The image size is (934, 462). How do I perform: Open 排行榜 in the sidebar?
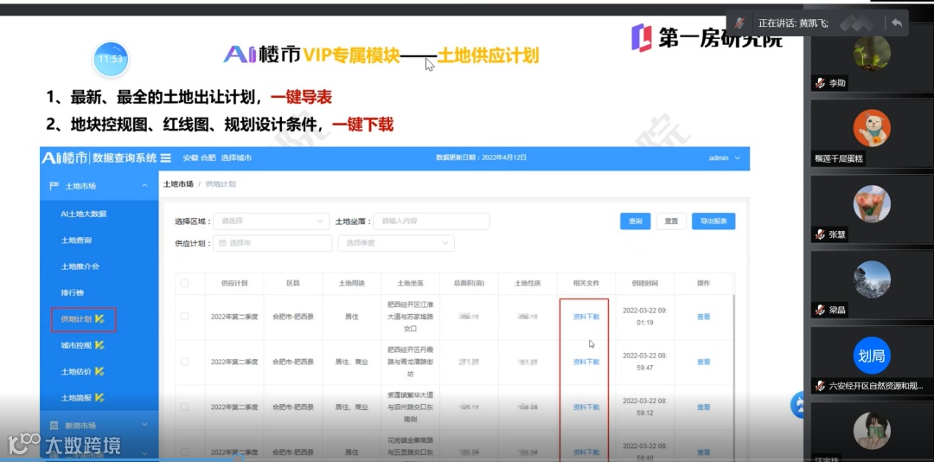point(72,292)
